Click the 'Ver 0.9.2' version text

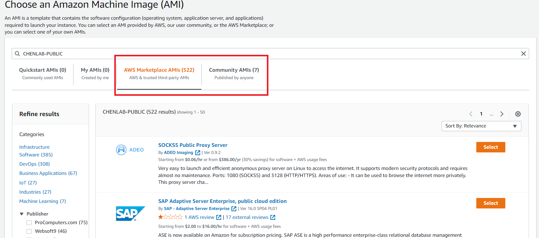[212, 152]
